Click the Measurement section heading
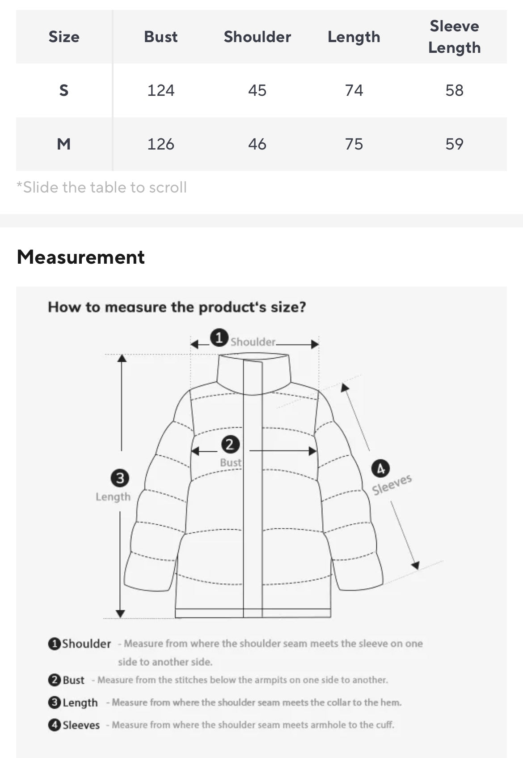Screen dimensions: 523x758 (x=81, y=257)
